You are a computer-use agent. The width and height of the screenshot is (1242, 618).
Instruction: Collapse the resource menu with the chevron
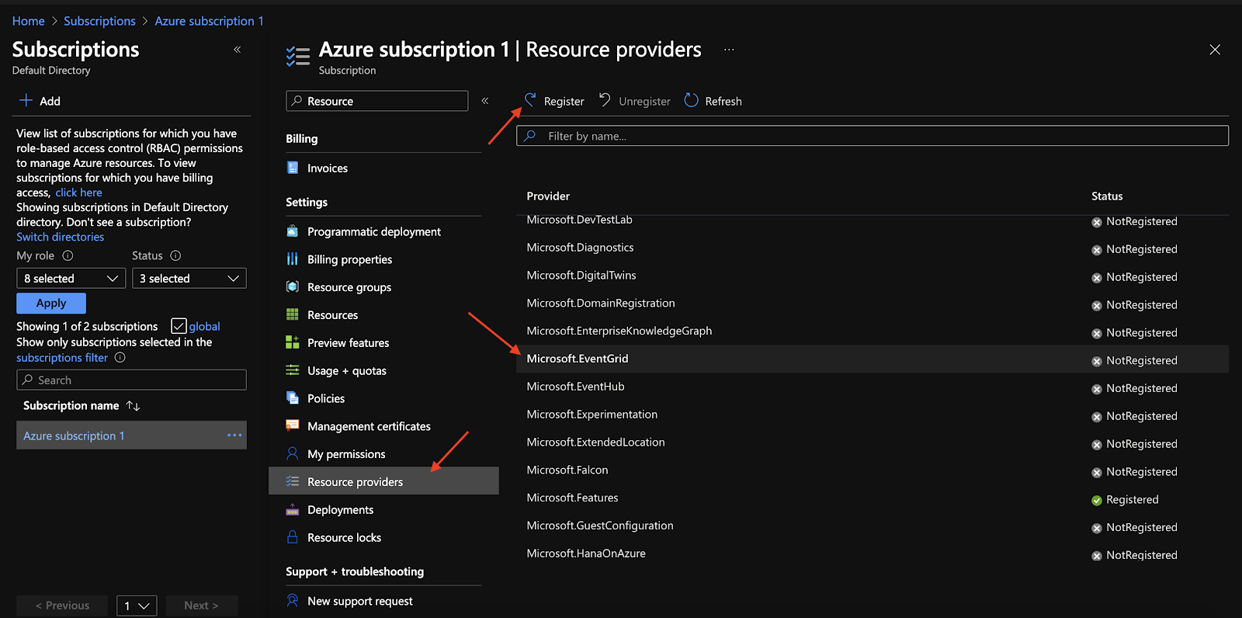click(485, 101)
